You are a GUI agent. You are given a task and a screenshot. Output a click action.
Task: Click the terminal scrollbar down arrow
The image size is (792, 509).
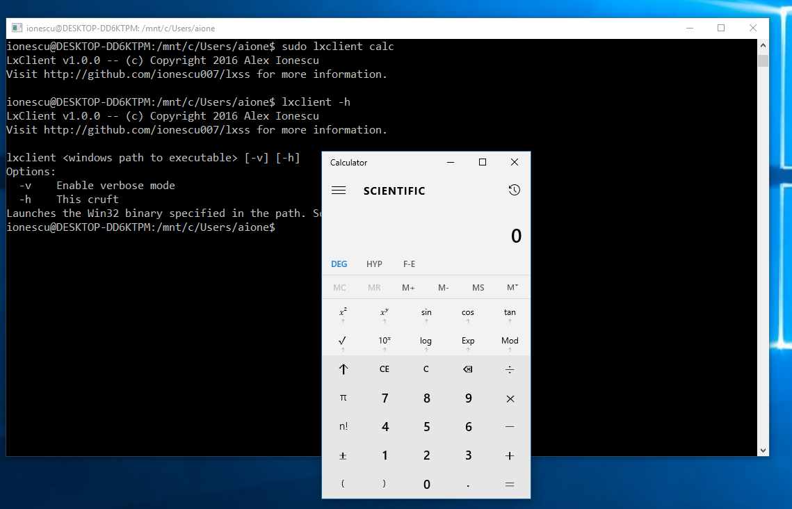763,450
